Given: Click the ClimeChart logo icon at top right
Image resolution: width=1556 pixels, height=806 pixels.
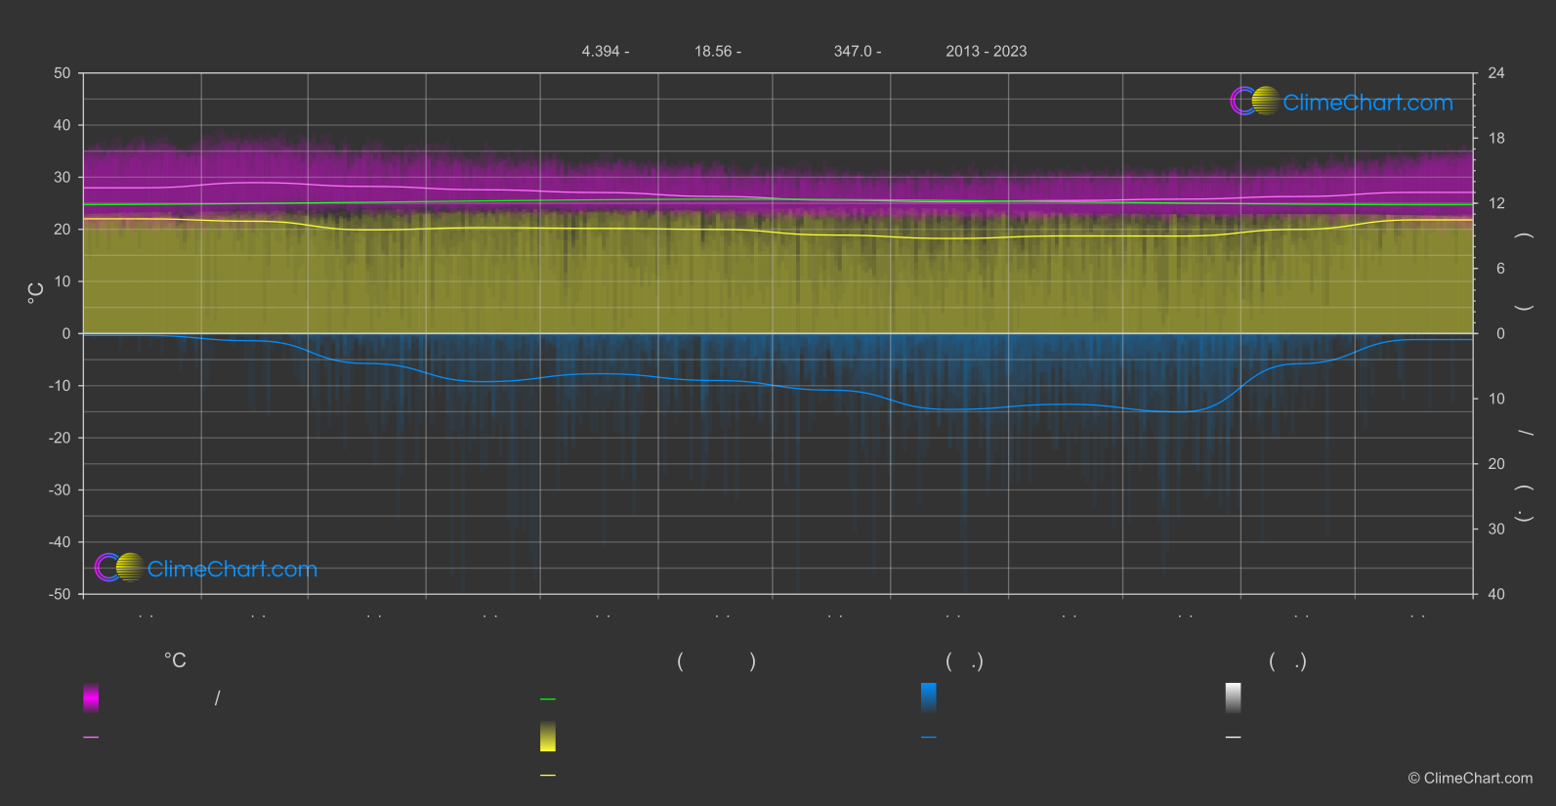Looking at the screenshot, I should click(1254, 101).
